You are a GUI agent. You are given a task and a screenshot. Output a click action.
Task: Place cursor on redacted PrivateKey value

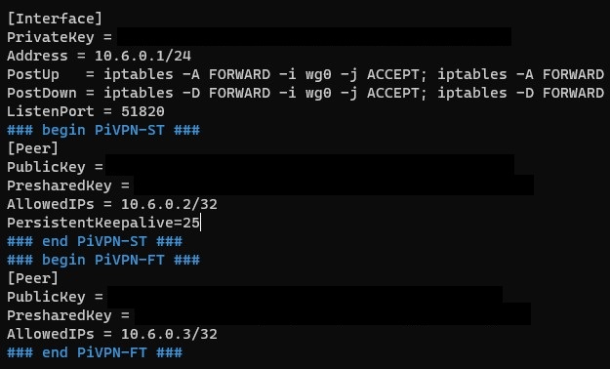[314, 36]
